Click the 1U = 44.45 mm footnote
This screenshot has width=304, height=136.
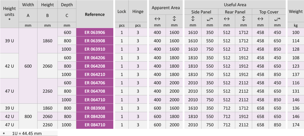pyautogui.click(x=27, y=133)
